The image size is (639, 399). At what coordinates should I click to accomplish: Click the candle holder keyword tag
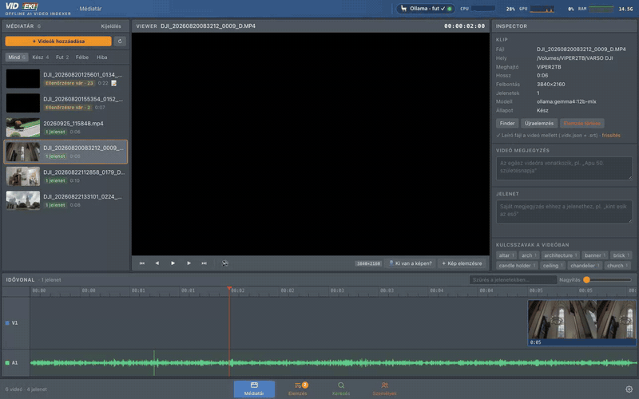517,266
